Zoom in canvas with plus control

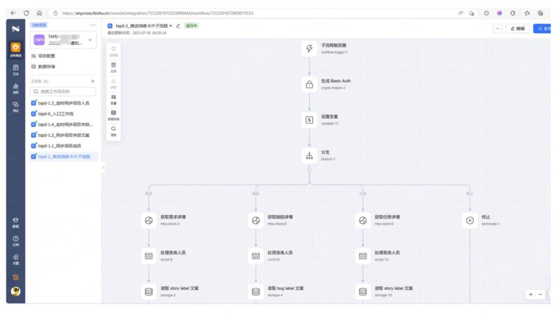pos(531,294)
